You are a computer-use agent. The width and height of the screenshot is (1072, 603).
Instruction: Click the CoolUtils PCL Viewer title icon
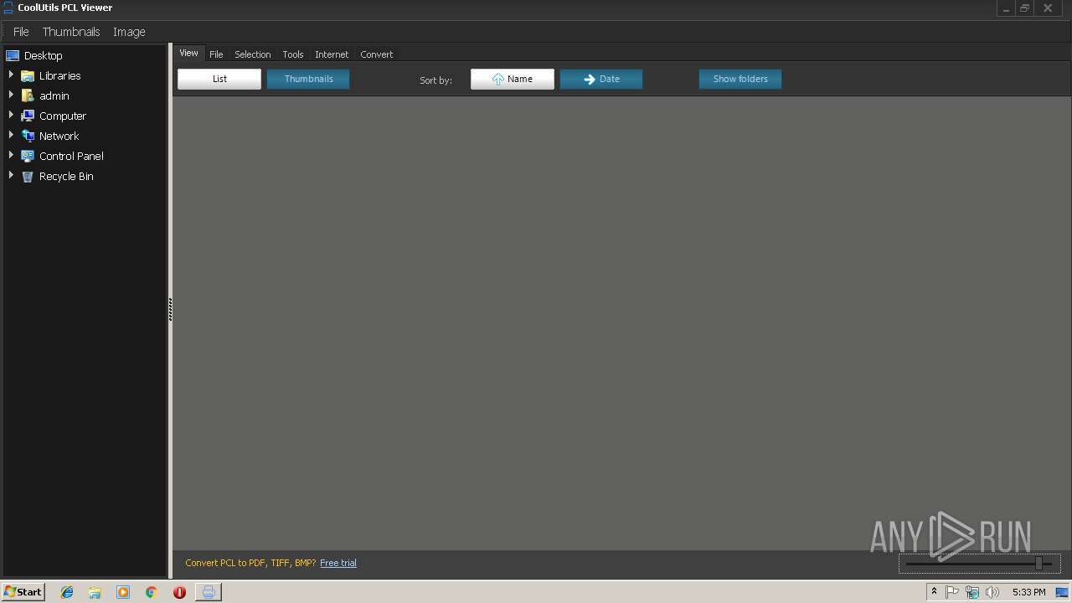click(8, 8)
